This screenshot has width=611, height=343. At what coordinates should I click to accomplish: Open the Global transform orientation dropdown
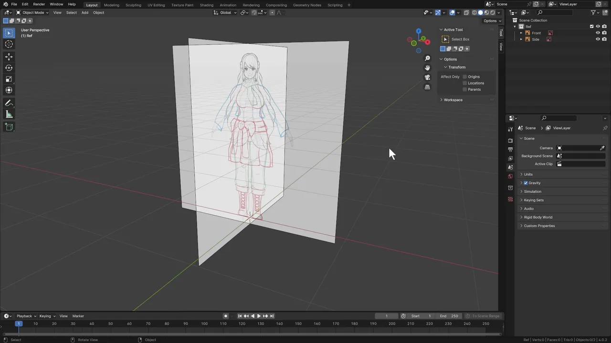pyautogui.click(x=225, y=13)
